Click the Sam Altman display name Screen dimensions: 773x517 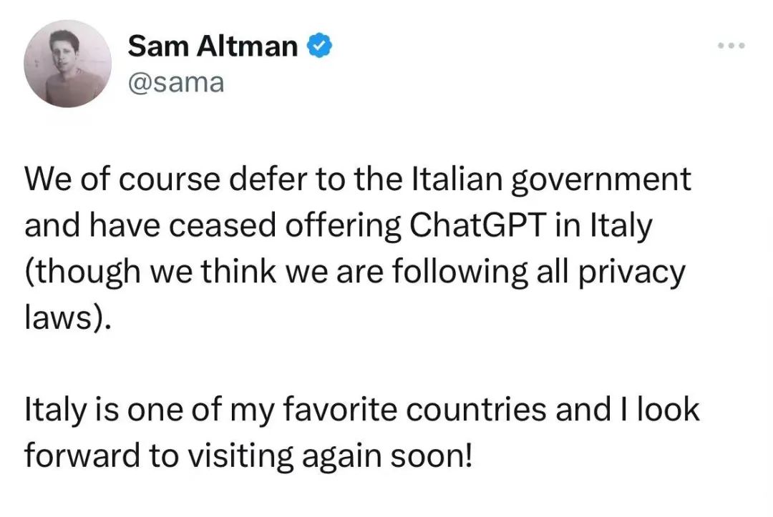(213, 47)
